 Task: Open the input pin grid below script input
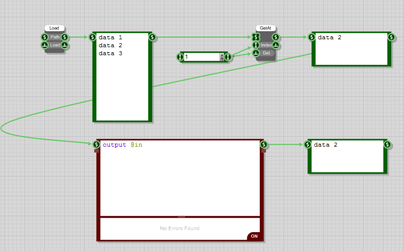(96, 151)
